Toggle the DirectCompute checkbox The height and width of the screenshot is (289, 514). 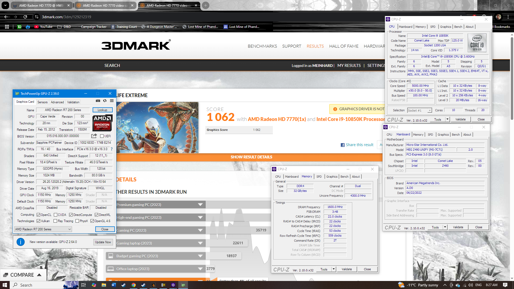click(x=71, y=215)
